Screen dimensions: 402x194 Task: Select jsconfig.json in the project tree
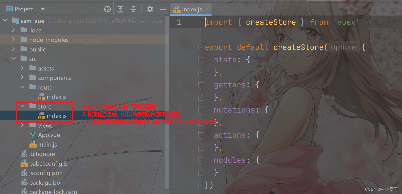click(x=46, y=173)
